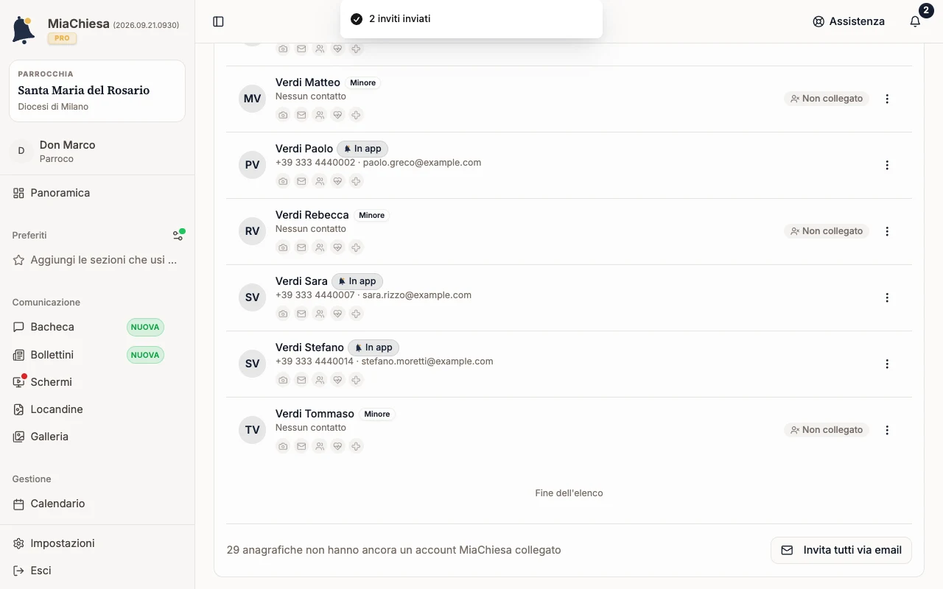The height and width of the screenshot is (589, 943).
Task: Click the cross icon for Verdi Tommaso
Action: click(x=356, y=446)
